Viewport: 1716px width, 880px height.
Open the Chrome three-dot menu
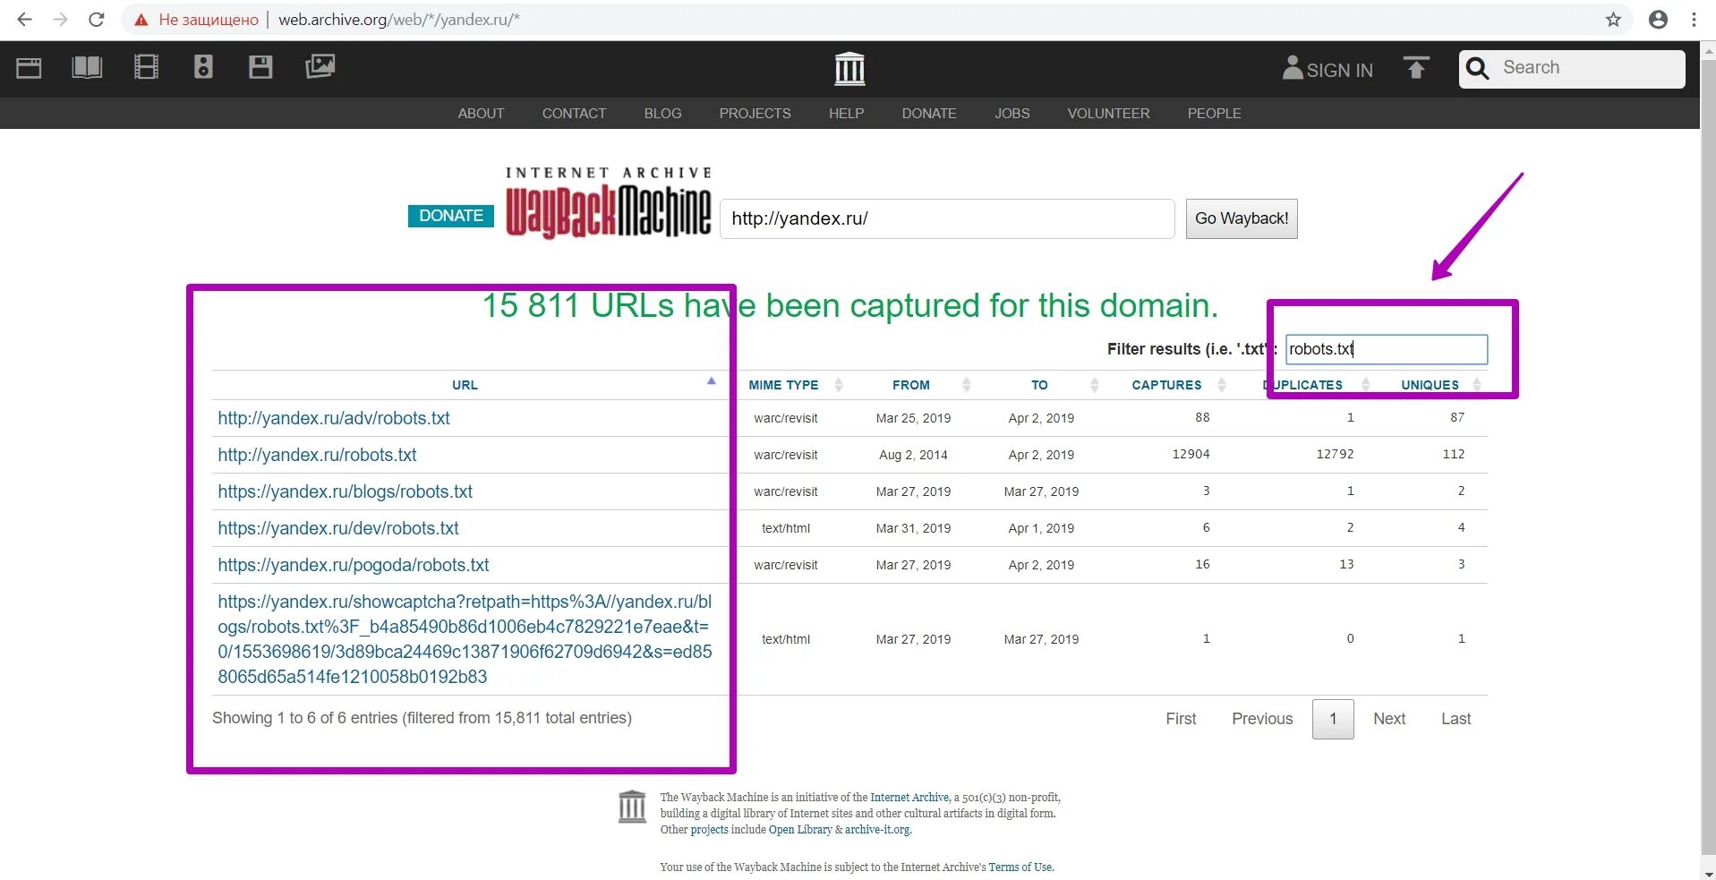tap(1694, 20)
